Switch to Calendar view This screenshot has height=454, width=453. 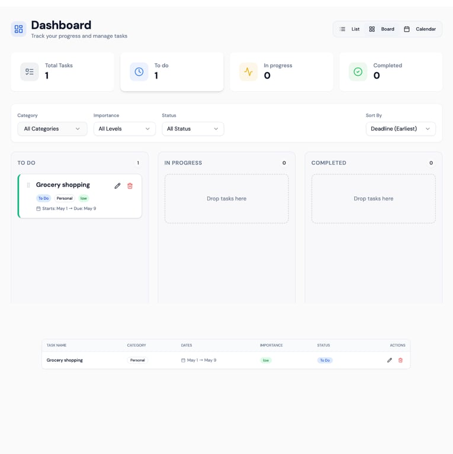420,29
